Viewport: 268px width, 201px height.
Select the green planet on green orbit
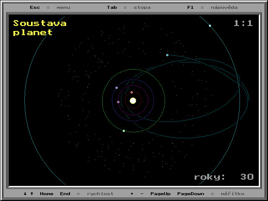(124, 131)
